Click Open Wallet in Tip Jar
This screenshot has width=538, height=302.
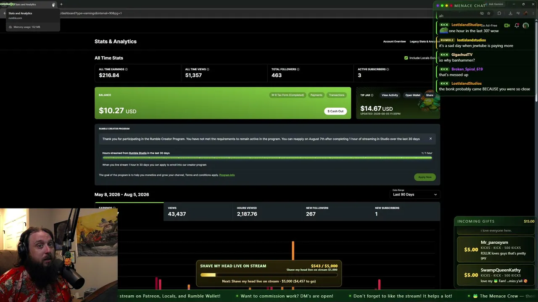click(413, 95)
